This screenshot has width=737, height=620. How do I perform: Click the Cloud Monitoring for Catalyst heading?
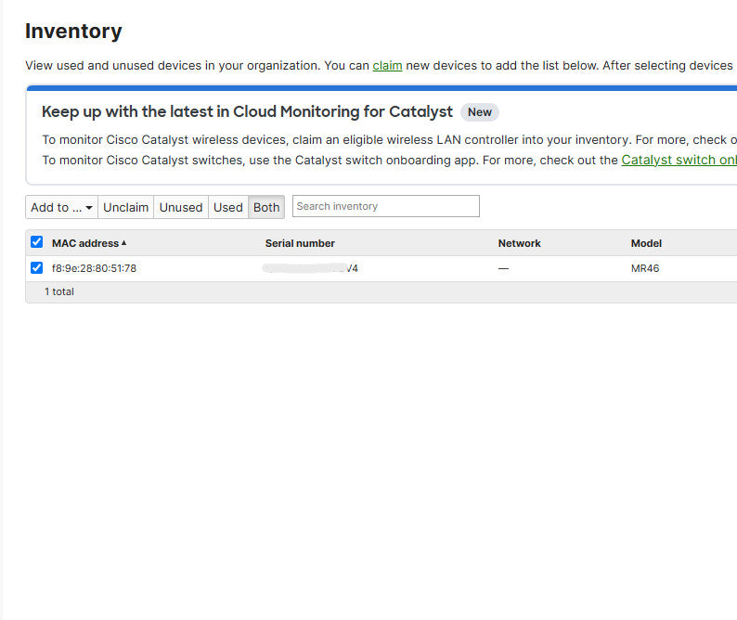click(x=247, y=112)
